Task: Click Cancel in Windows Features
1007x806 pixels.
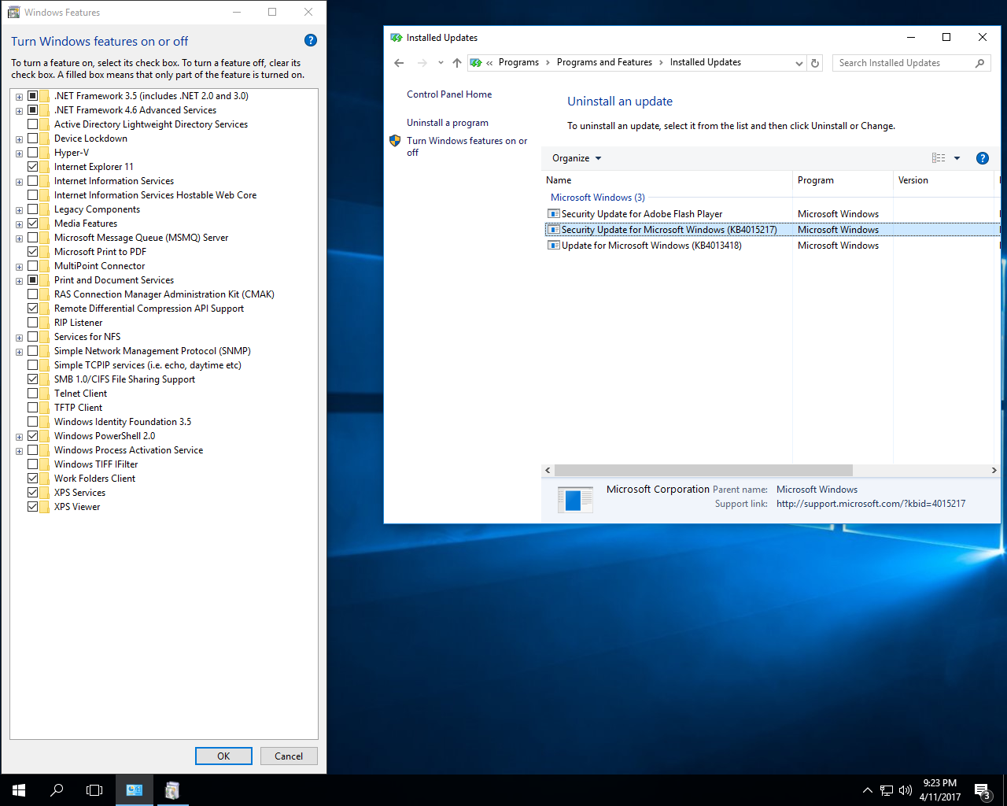Action: tap(289, 756)
